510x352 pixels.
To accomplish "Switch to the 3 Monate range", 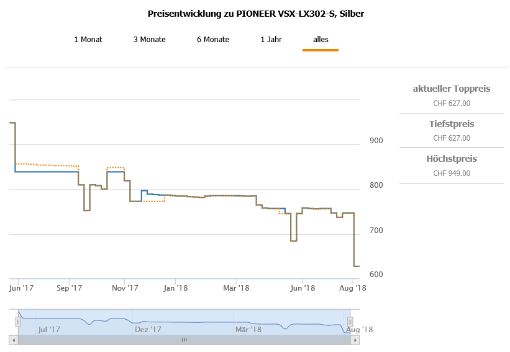I will point(149,40).
